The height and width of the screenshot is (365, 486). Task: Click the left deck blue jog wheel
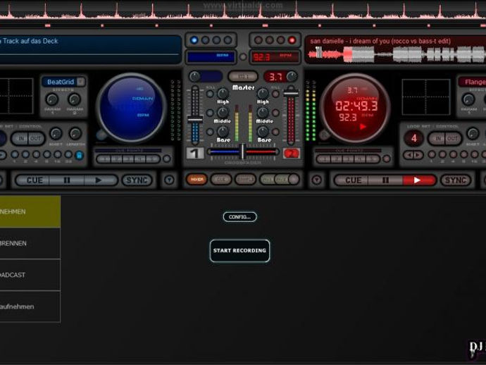pyautogui.click(x=132, y=107)
